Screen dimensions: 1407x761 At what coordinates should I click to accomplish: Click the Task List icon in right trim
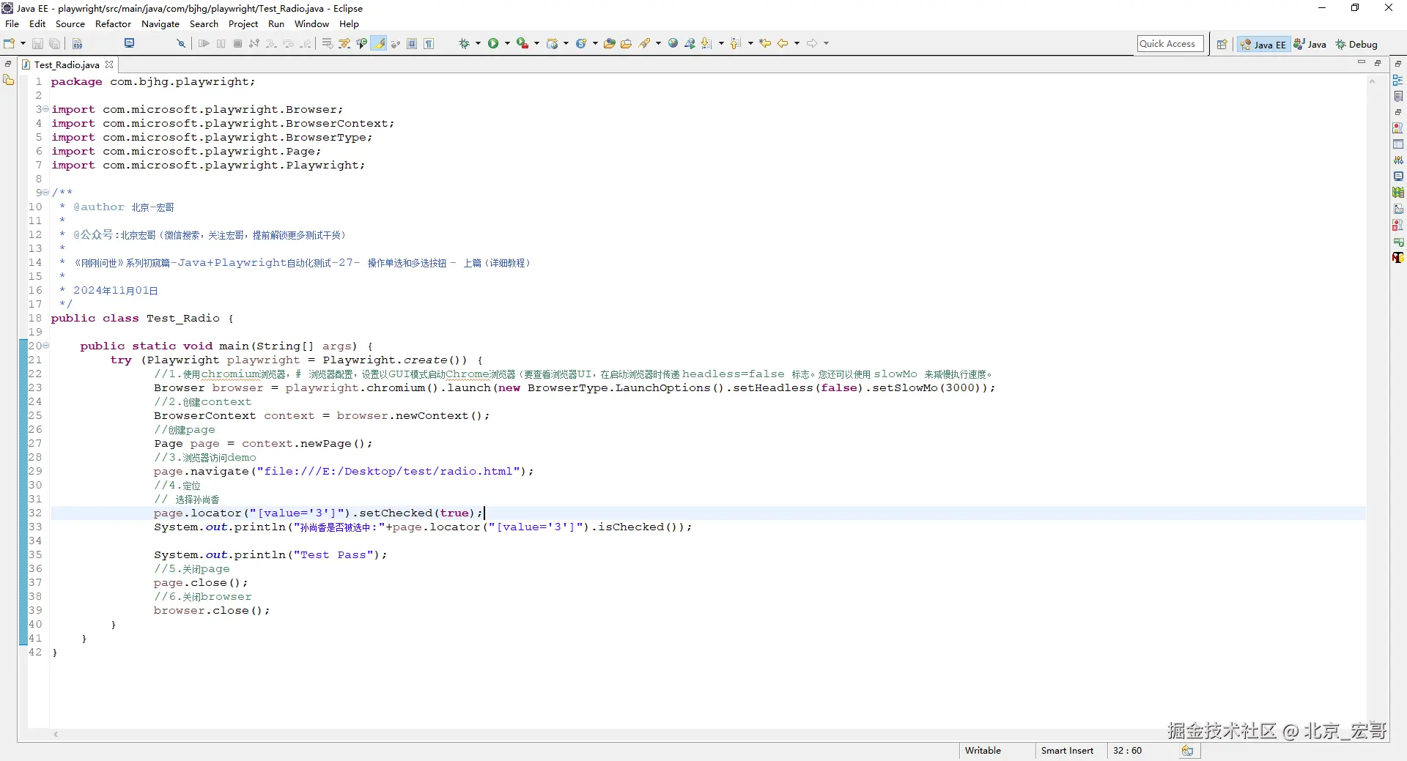point(1398,96)
